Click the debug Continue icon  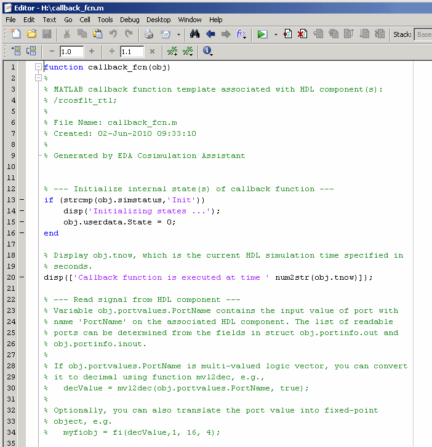tap(364, 34)
